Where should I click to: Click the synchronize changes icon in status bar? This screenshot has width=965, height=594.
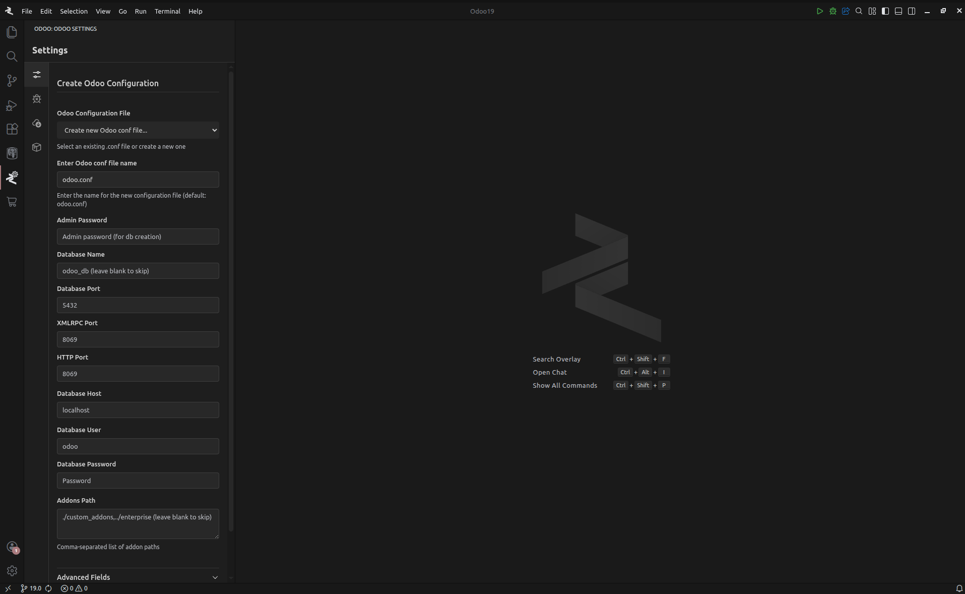pos(49,588)
